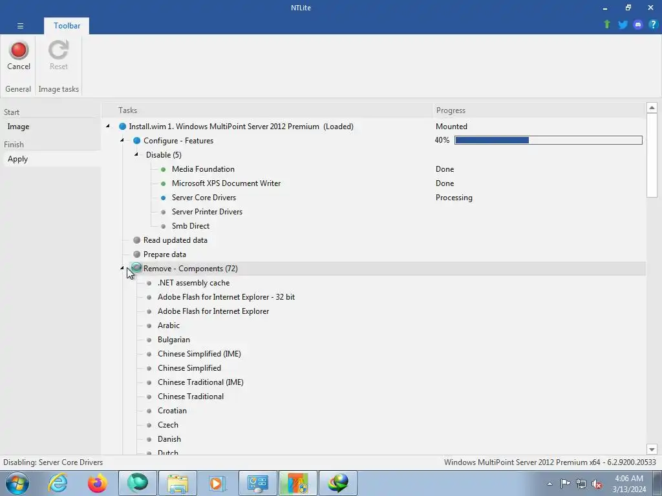Select the Croatian component row
The image size is (662, 496).
pos(172,411)
